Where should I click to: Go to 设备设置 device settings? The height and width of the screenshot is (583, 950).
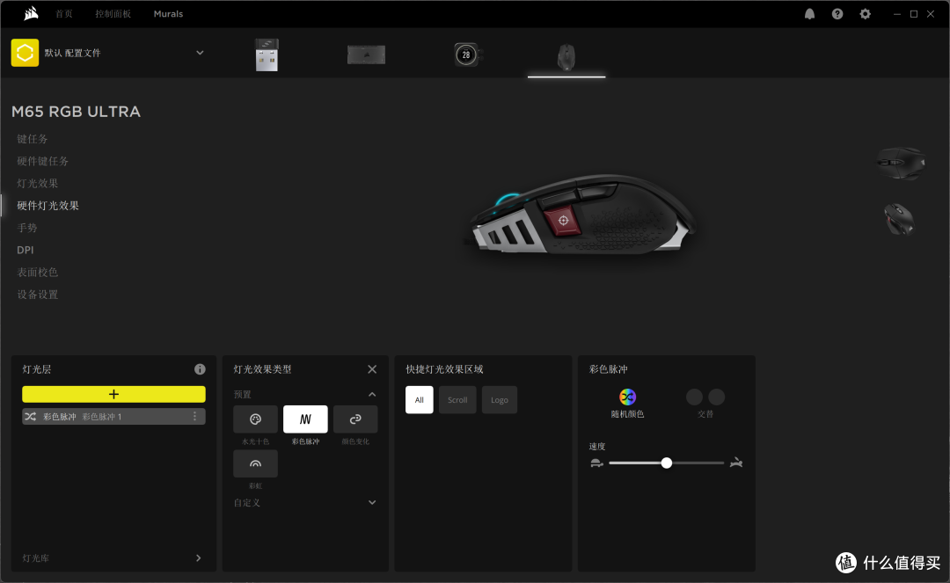coord(38,295)
